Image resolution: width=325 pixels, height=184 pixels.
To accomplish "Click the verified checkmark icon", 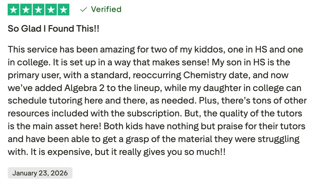I will pyautogui.click(x=83, y=10).
